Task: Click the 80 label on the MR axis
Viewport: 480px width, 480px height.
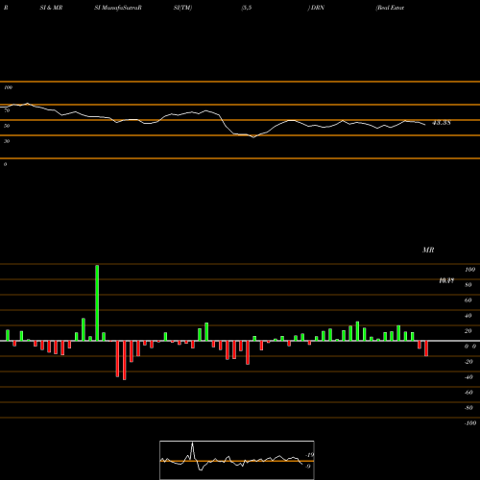Action: click(468, 285)
